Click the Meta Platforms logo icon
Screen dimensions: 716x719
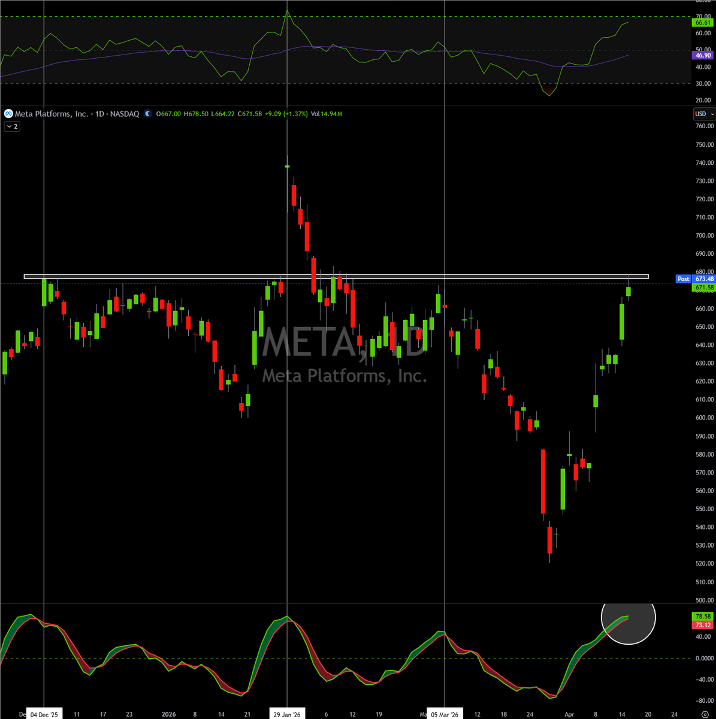[x=8, y=113]
